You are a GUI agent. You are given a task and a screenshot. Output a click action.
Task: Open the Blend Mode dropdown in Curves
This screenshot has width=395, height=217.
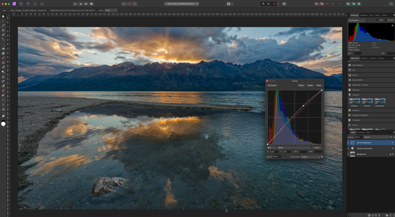click(310, 157)
